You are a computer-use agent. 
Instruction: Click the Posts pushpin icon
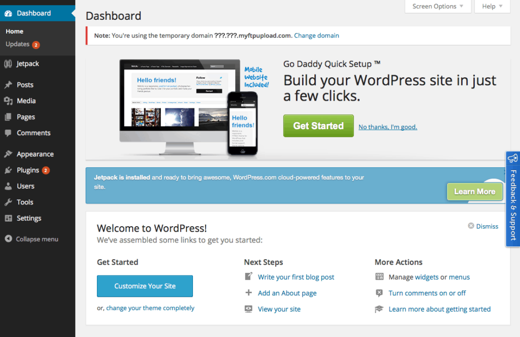click(x=8, y=85)
